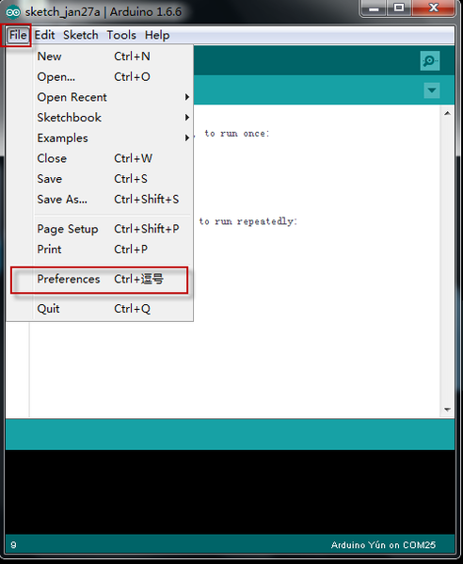The image size is (463, 564).
Task: Click the line number 9 in status bar
Action: (13, 545)
